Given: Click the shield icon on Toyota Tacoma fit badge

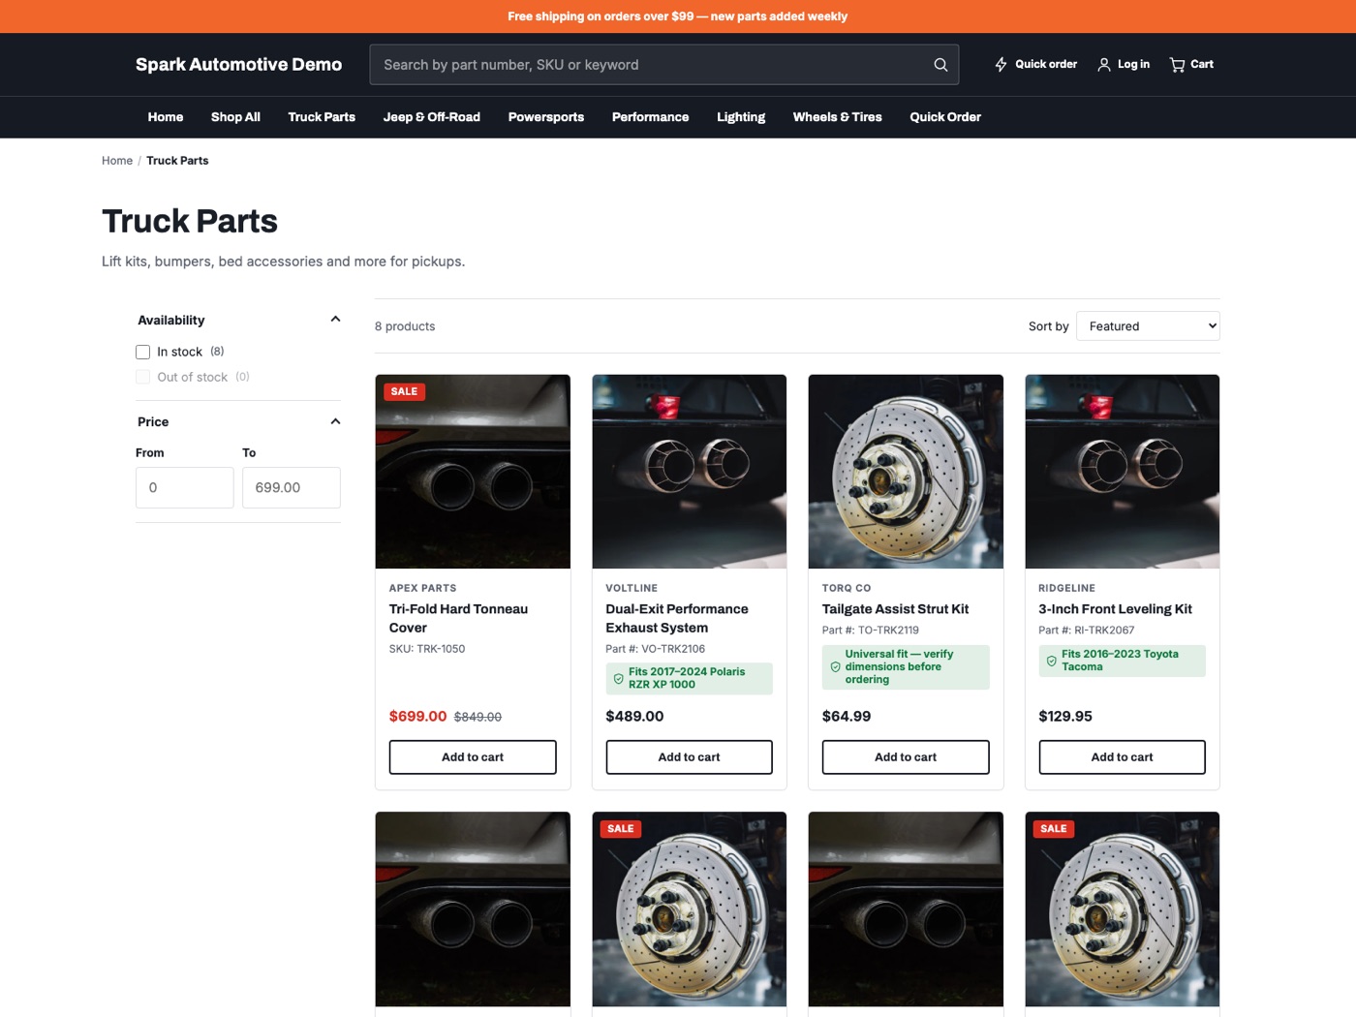Looking at the screenshot, I should pos(1052,661).
